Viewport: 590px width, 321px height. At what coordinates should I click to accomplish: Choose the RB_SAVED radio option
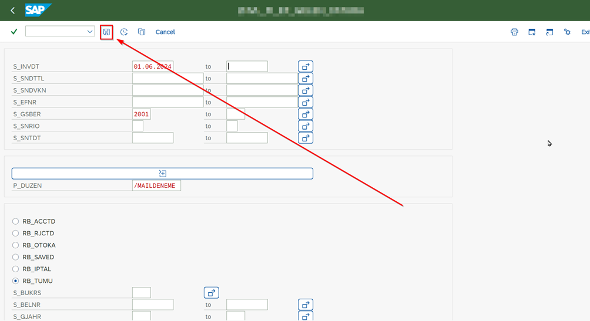pos(16,257)
